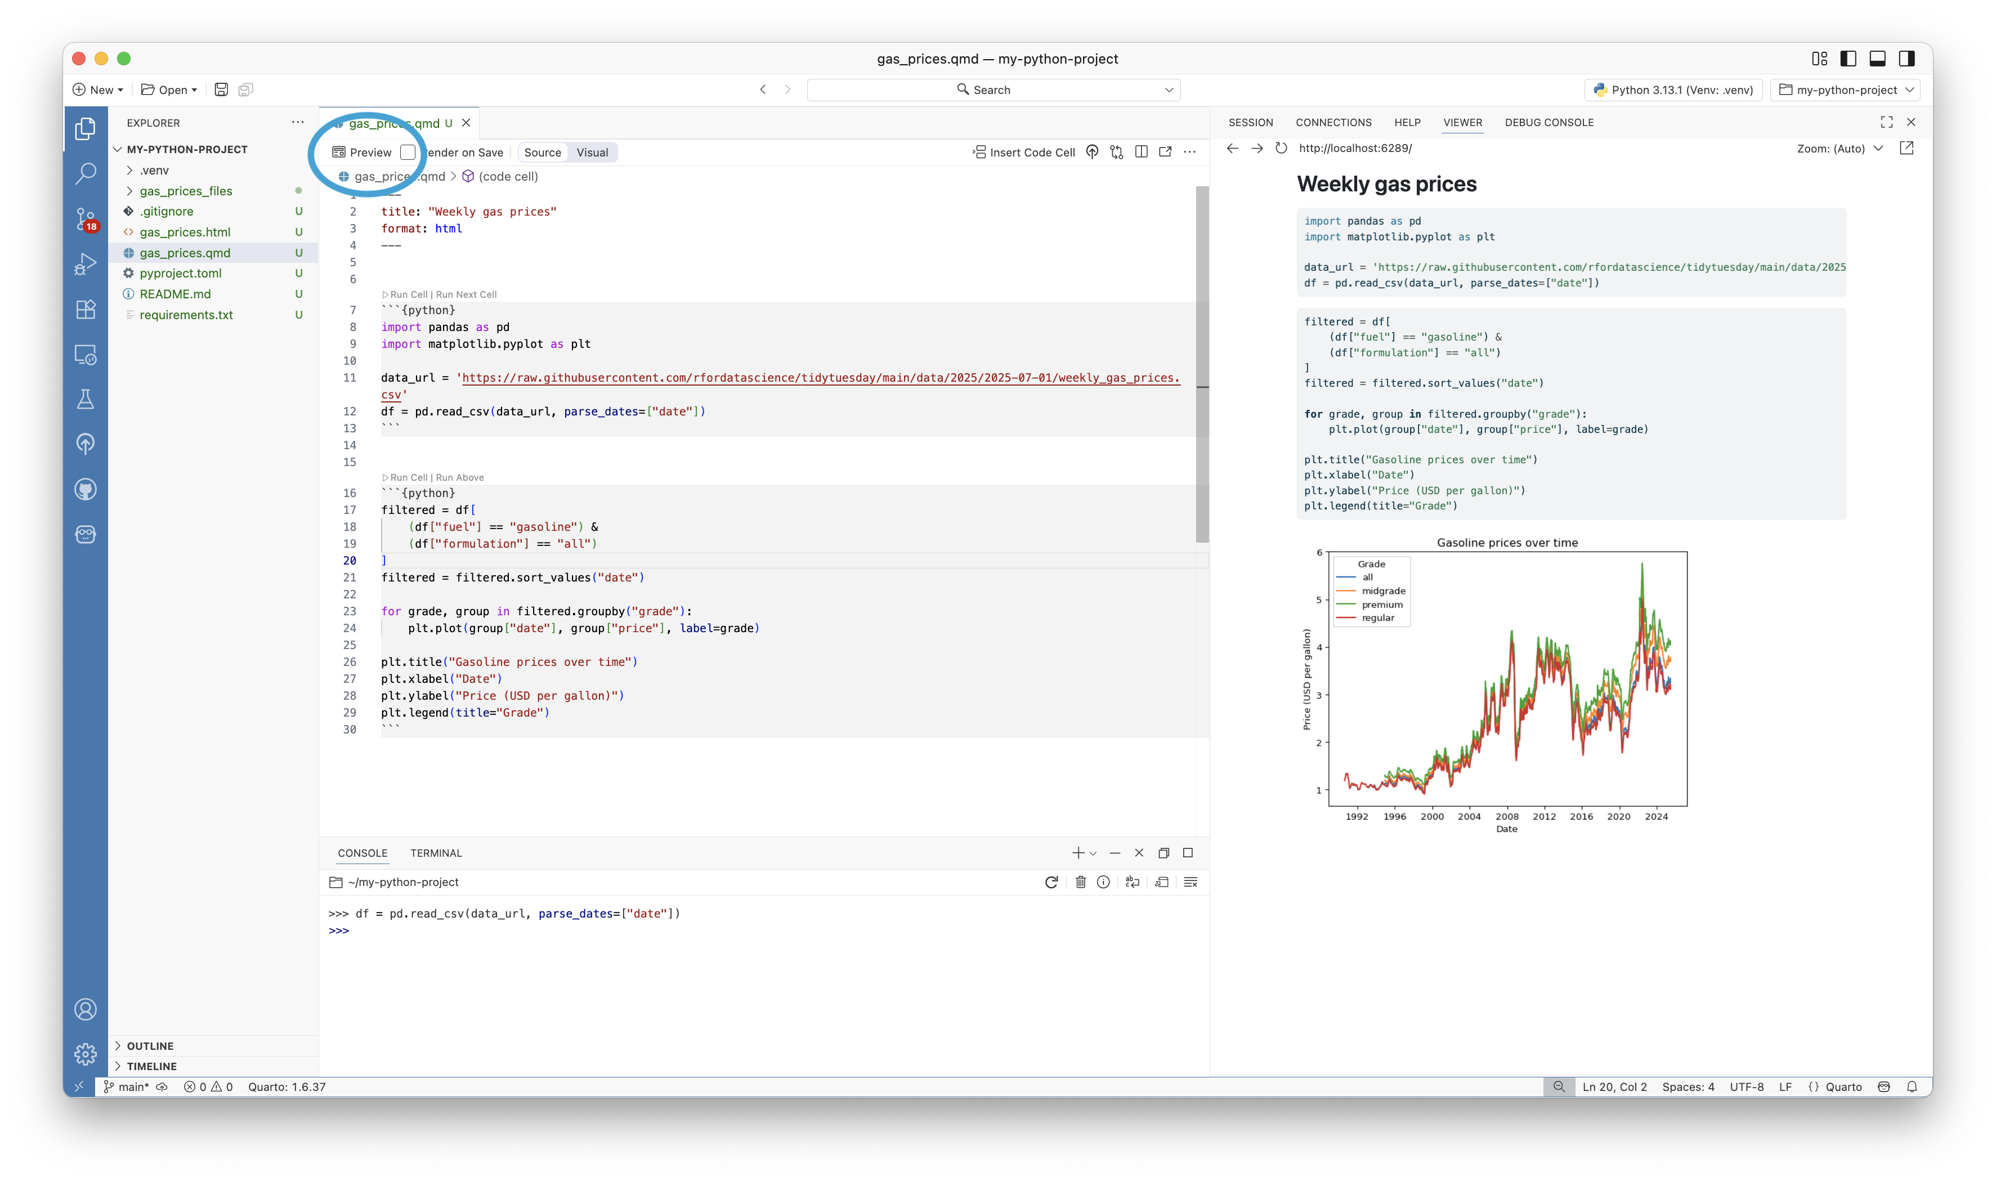Reload the viewer page
The image size is (1996, 1181).
pyautogui.click(x=1281, y=148)
